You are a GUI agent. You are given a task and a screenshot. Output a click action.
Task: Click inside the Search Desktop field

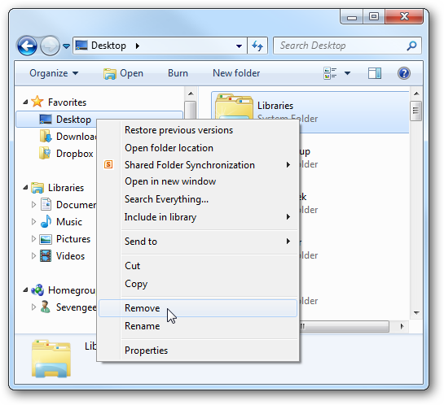click(341, 46)
